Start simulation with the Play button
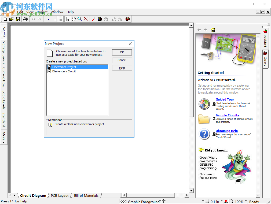The width and height of the screenshot is (271, 204). (48, 20)
